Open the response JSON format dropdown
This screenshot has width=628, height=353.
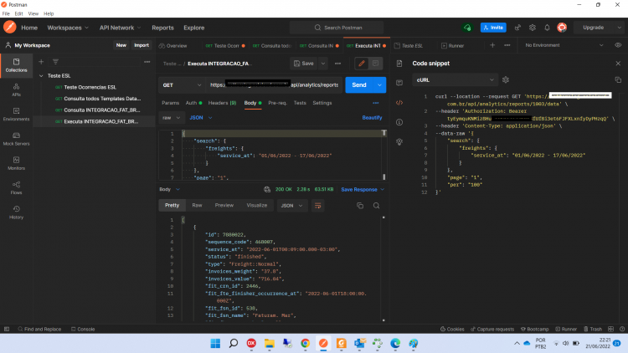tap(291, 206)
